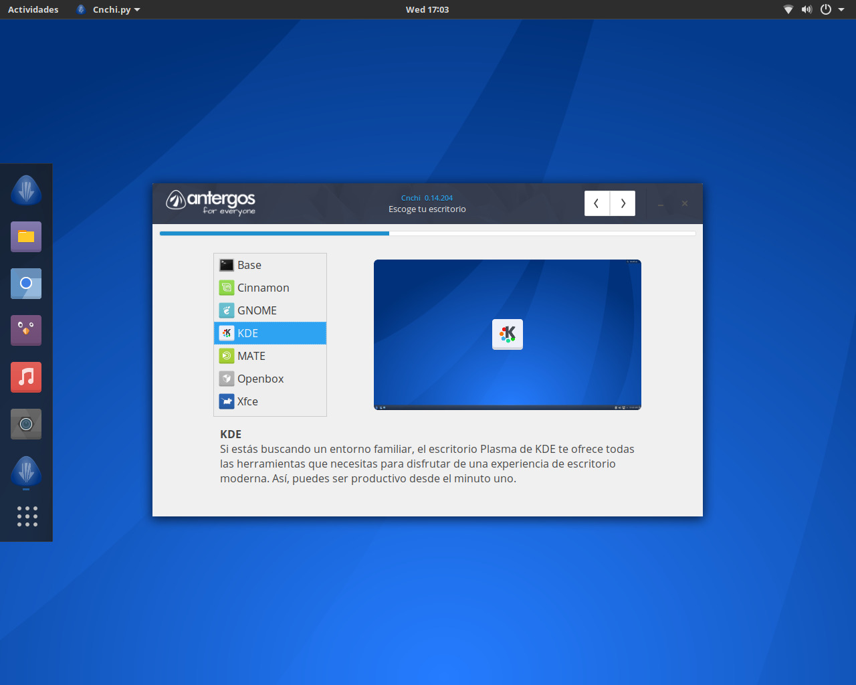Click the installer progress bar
Image resolution: width=856 pixels, height=685 pixels.
[x=427, y=233]
